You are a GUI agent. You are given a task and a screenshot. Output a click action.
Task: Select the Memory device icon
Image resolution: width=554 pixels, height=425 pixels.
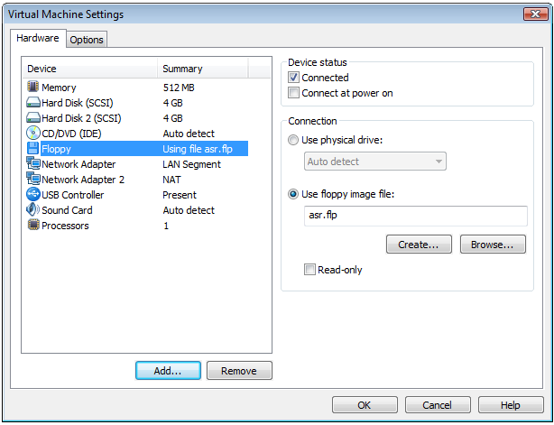click(x=32, y=87)
